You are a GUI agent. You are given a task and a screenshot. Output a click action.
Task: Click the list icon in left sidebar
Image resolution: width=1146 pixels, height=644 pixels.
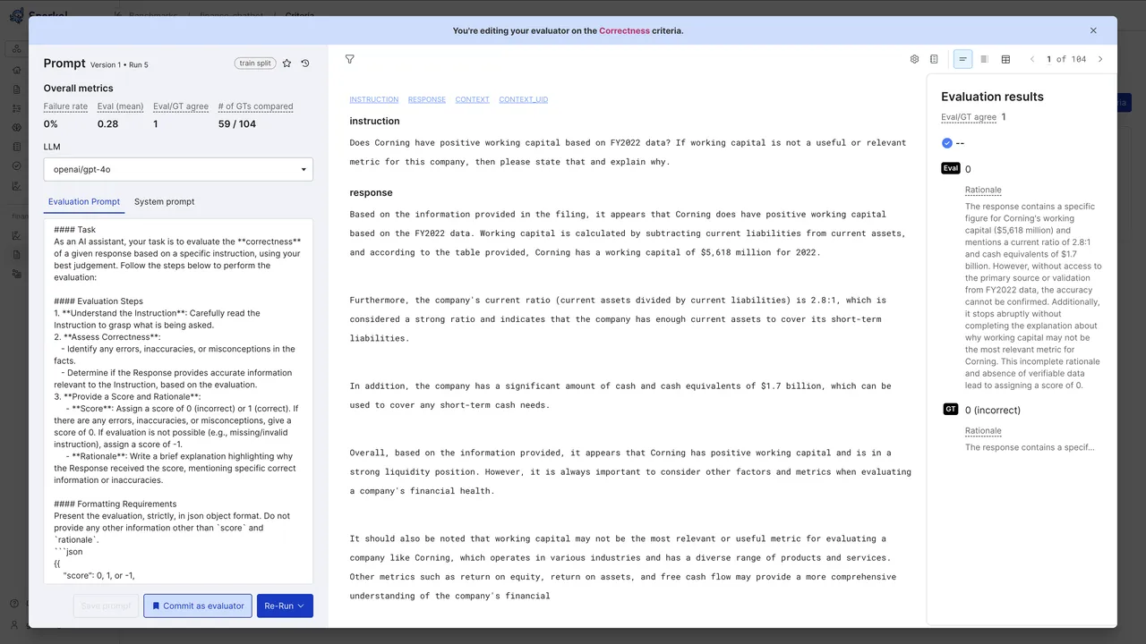coord(16,147)
